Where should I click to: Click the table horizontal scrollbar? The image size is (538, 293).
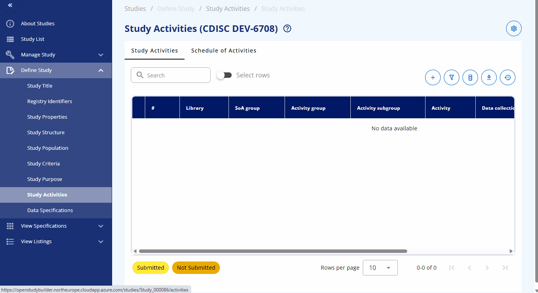point(273,251)
